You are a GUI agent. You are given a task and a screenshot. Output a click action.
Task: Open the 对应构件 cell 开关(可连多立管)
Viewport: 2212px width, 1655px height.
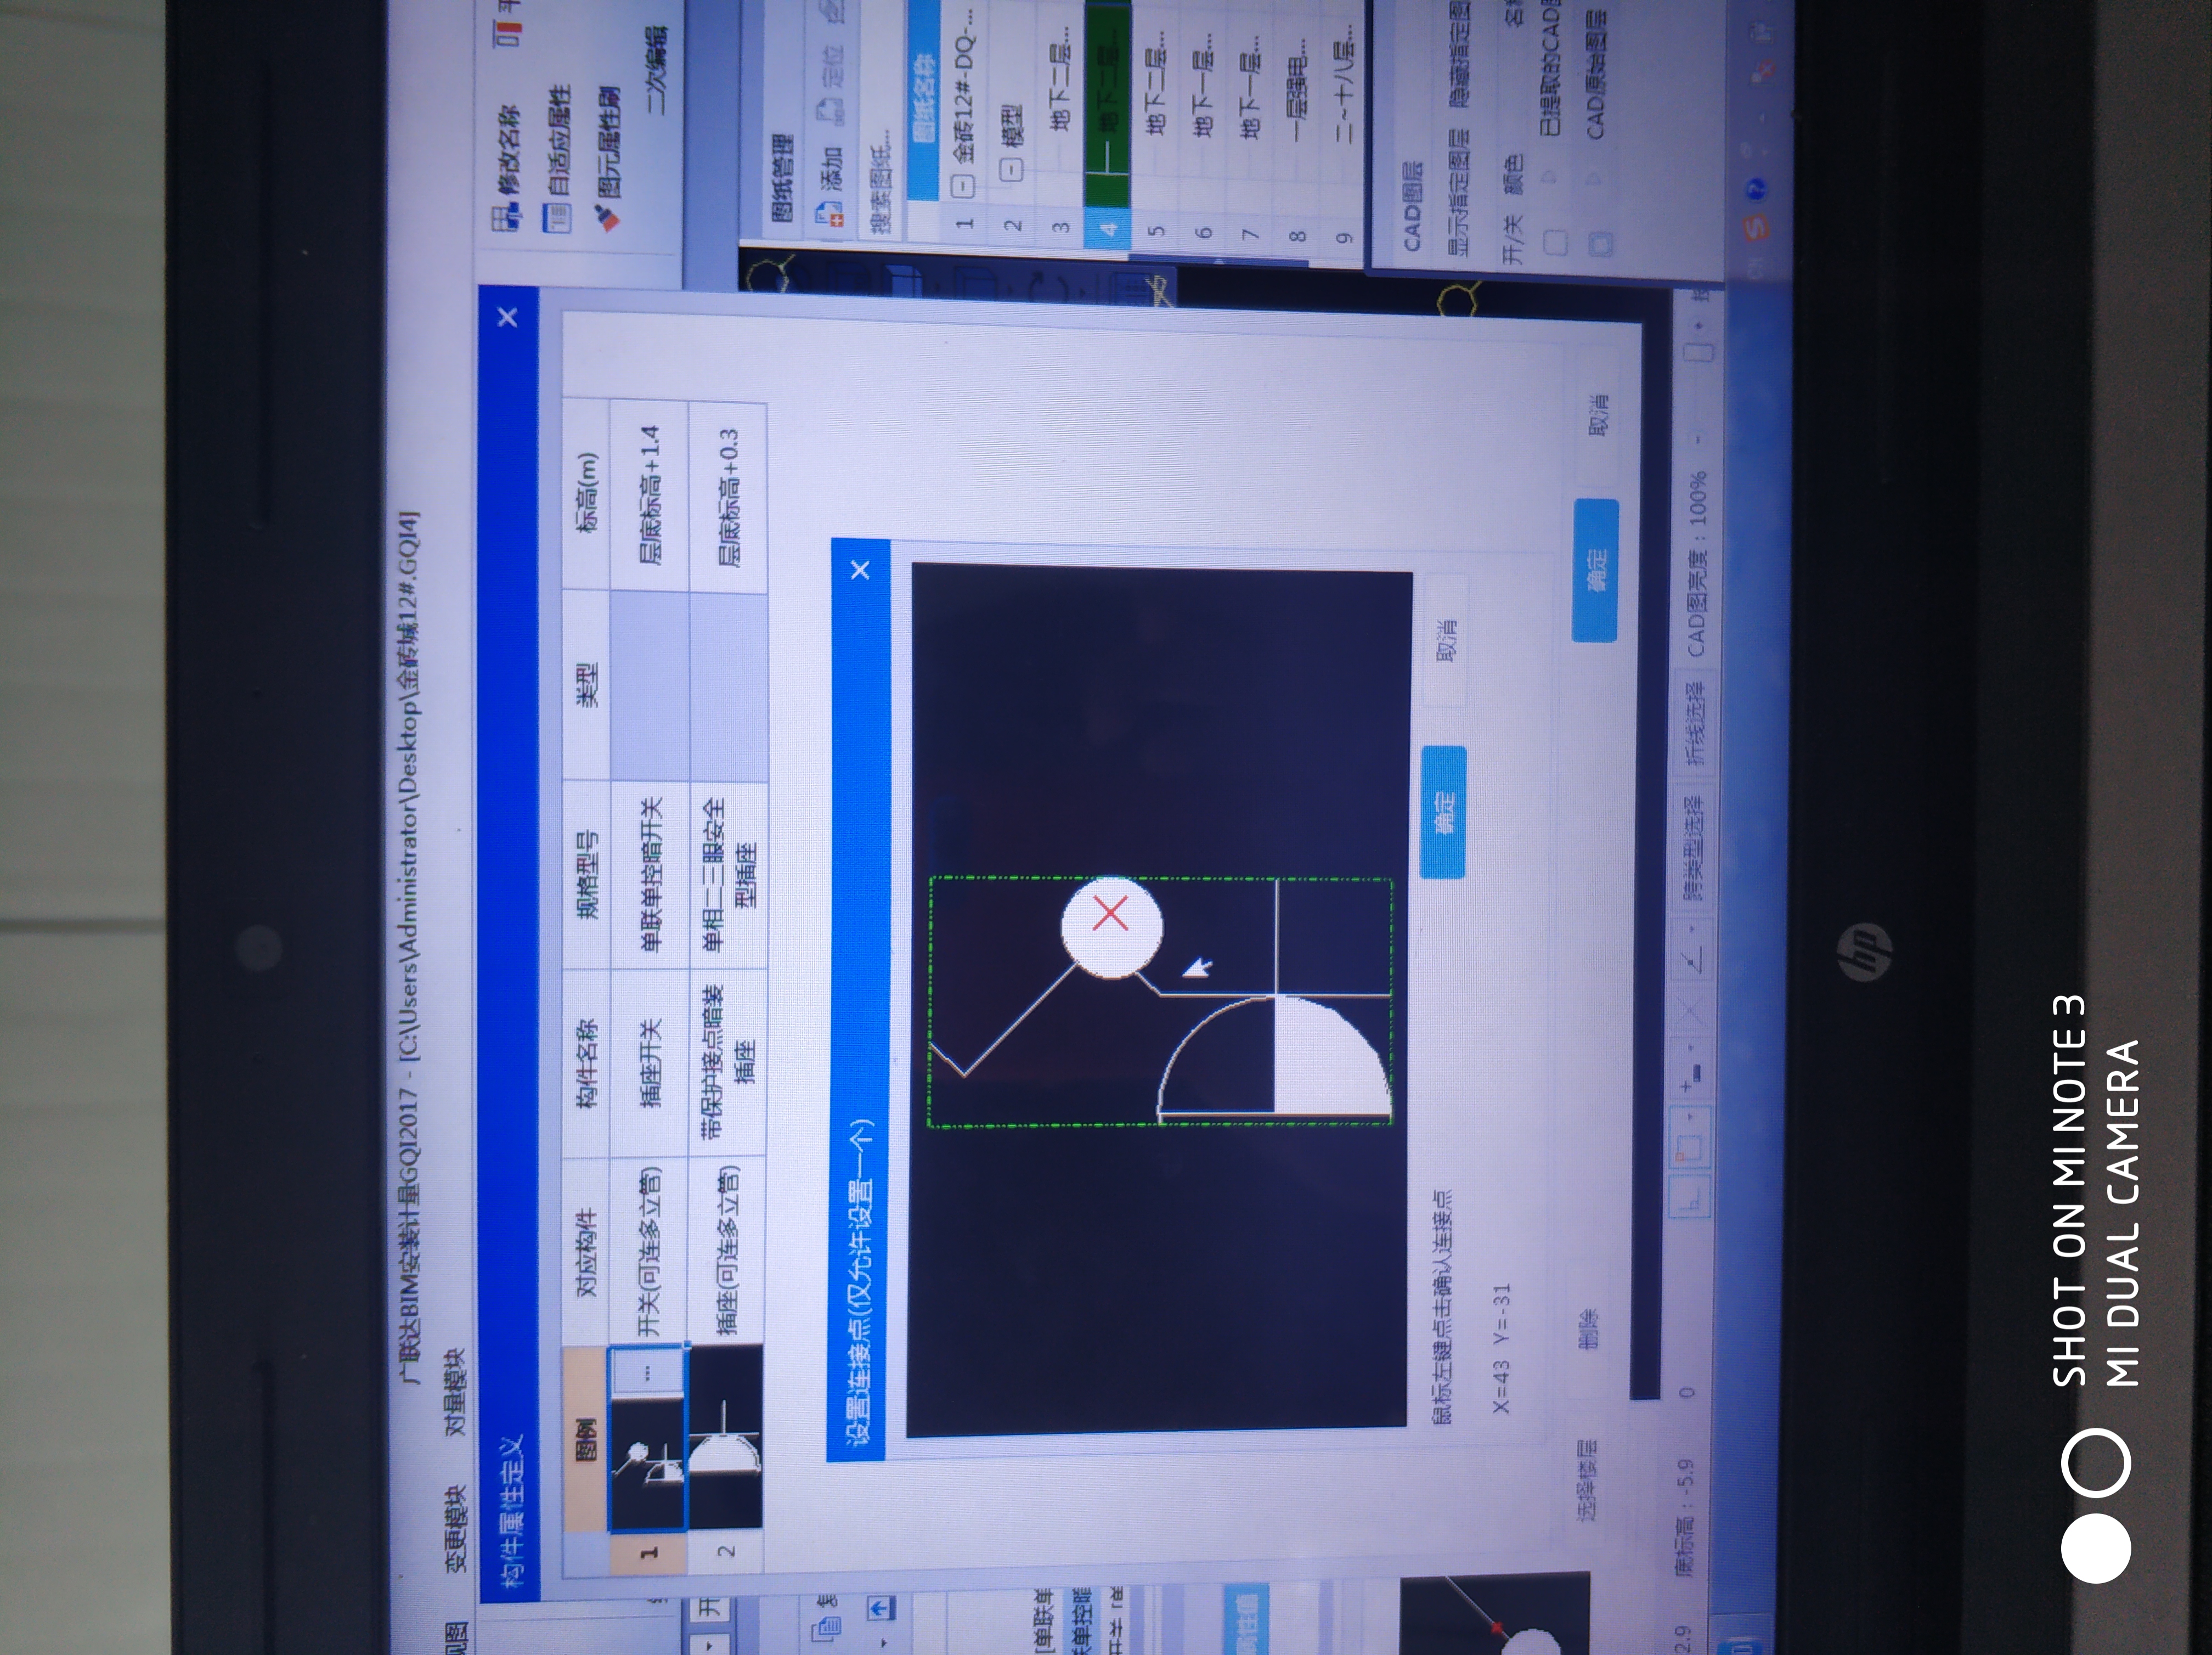pos(650,1252)
